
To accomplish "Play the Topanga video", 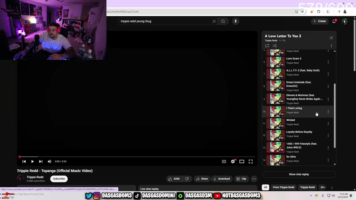I will click(x=32, y=161).
